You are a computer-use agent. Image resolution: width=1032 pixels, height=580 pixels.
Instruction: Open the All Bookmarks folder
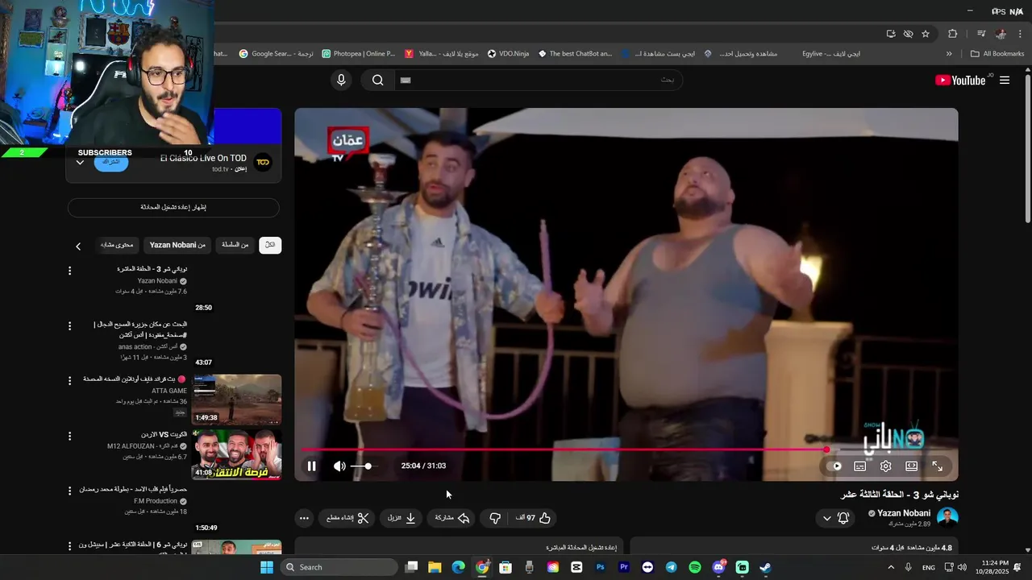[997, 54]
